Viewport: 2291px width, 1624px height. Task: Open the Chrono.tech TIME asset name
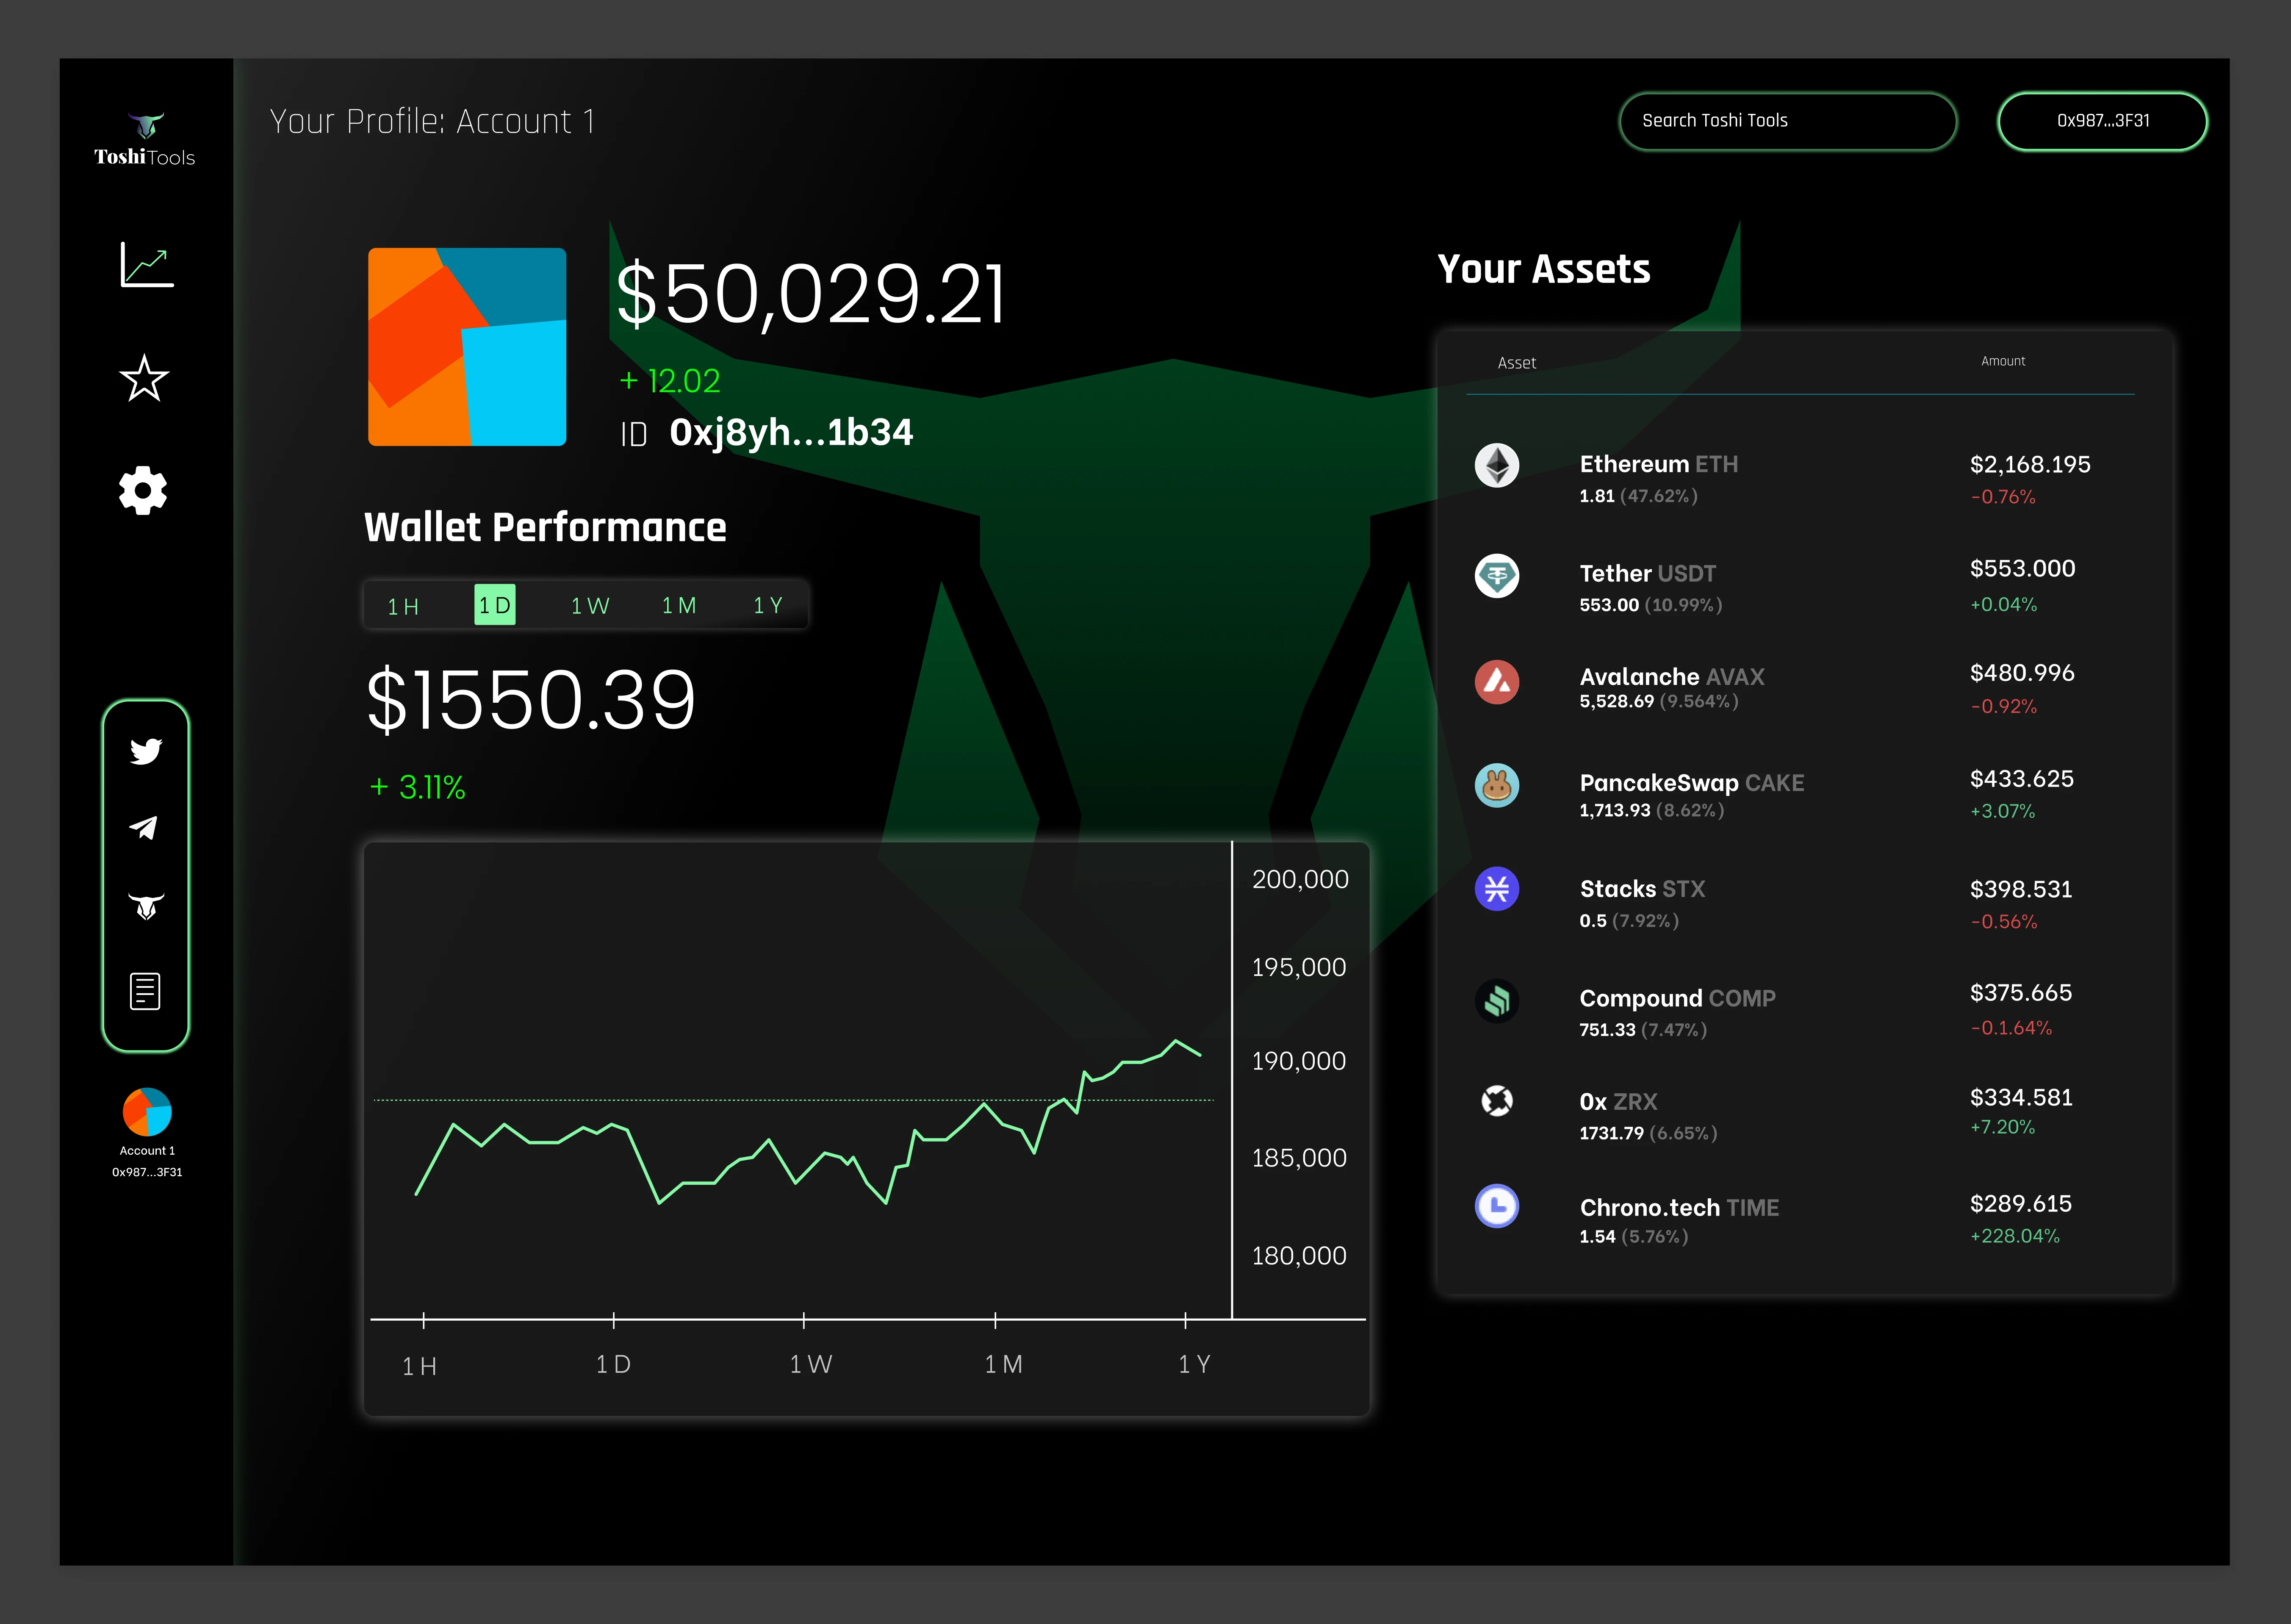pyautogui.click(x=1679, y=1208)
